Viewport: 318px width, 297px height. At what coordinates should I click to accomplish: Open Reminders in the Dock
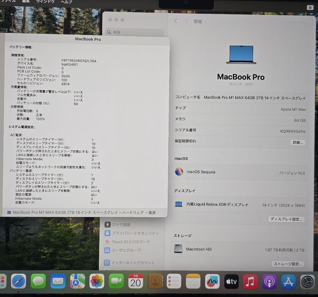[174, 281]
